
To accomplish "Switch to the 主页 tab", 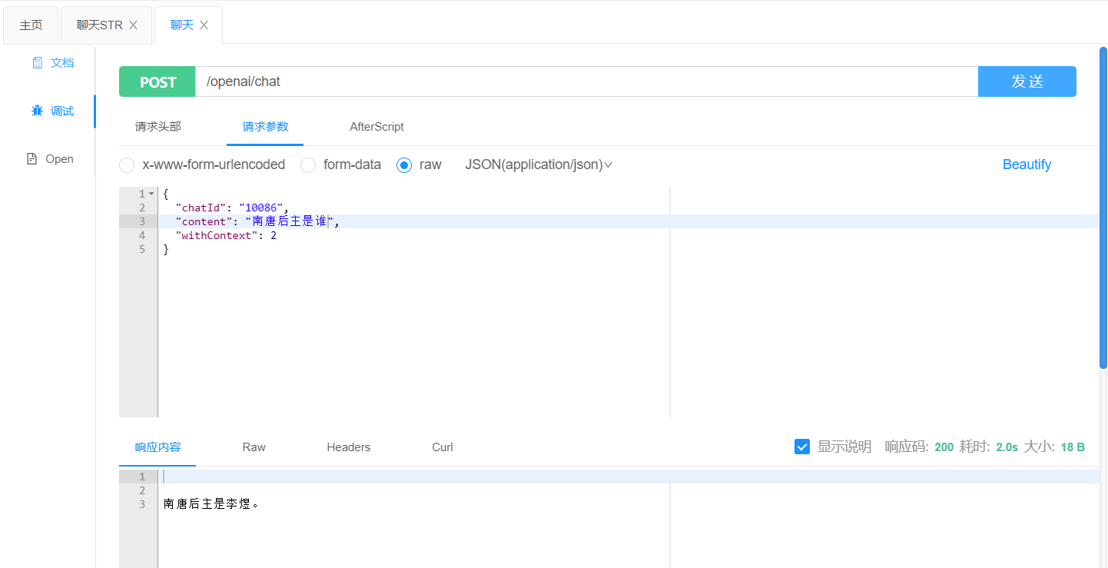I will click(x=31, y=25).
